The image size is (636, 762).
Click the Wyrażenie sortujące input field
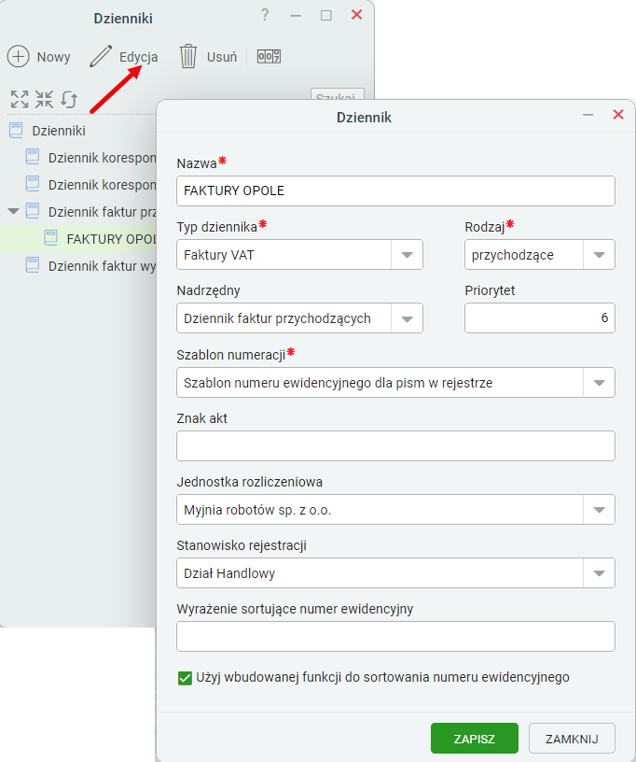click(395, 636)
